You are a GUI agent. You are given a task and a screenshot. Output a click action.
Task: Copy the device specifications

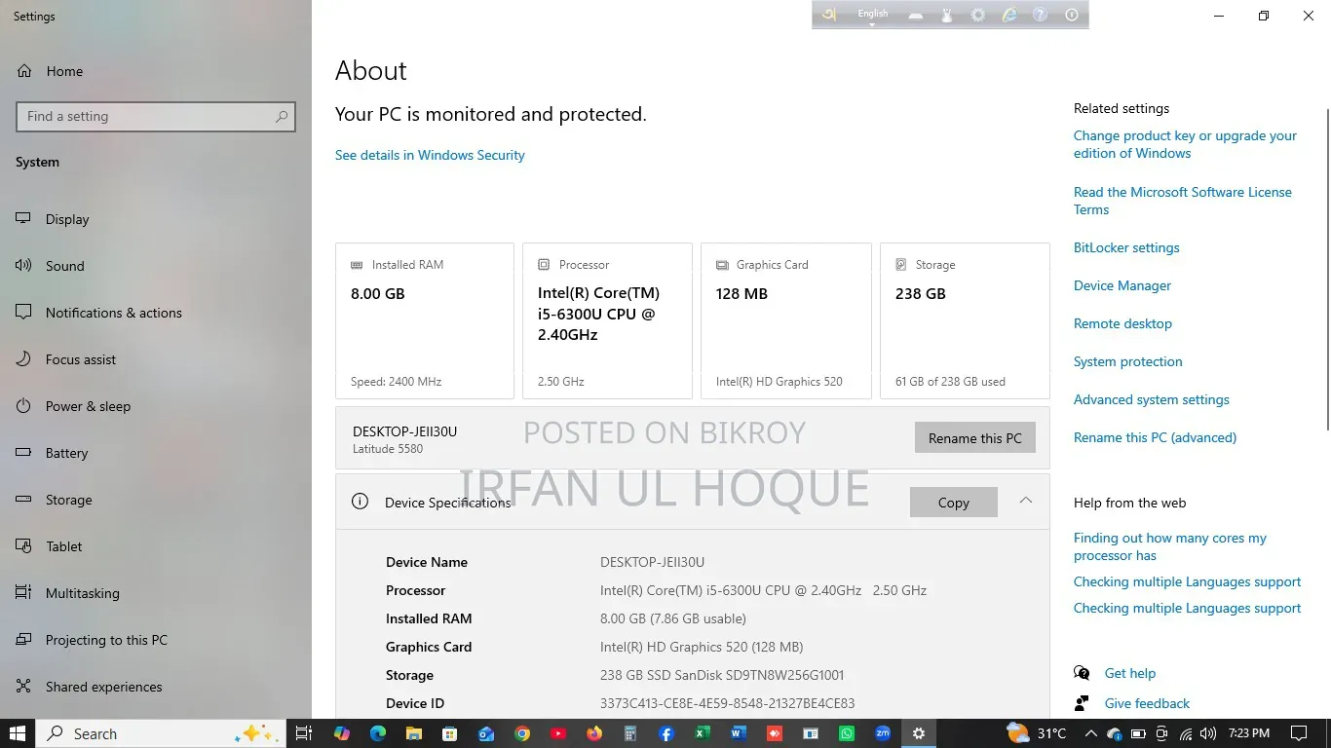[953, 503]
